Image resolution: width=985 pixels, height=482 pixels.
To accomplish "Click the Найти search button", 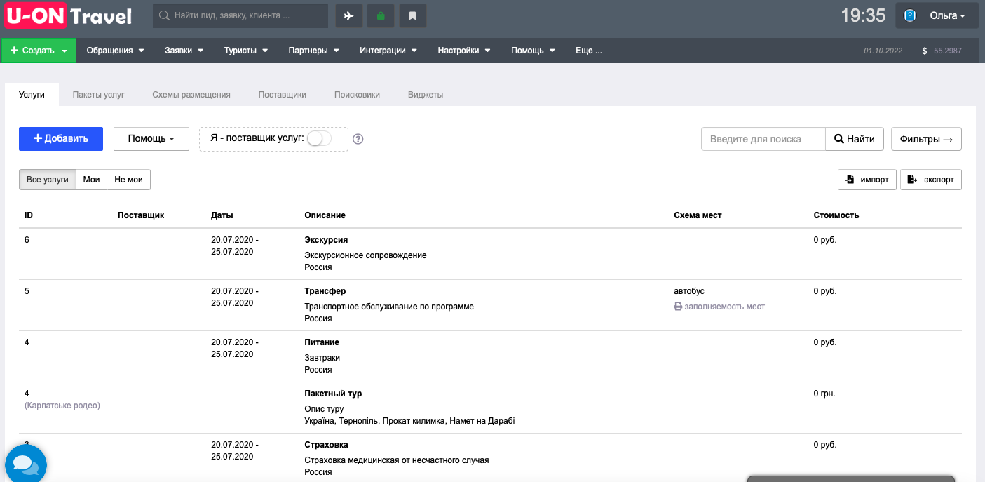I will click(x=855, y=139).
